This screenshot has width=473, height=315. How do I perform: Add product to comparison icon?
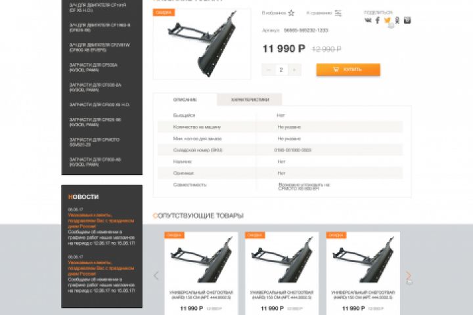pos(338,13)
